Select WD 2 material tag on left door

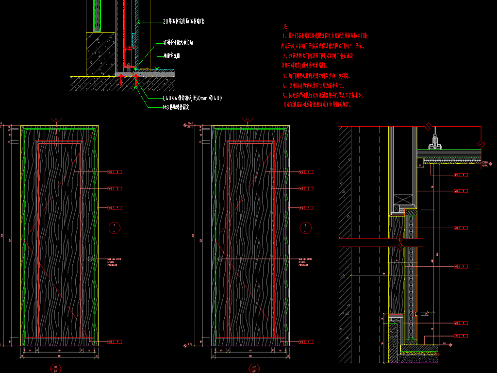pos(114,188)
